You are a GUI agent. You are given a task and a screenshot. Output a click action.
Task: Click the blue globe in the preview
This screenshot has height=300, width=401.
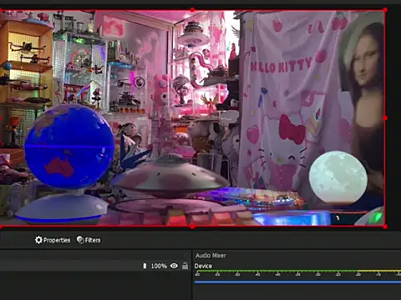69,147
